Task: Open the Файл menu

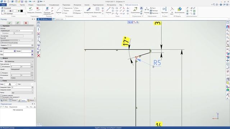Action: [x=3, y=5]
